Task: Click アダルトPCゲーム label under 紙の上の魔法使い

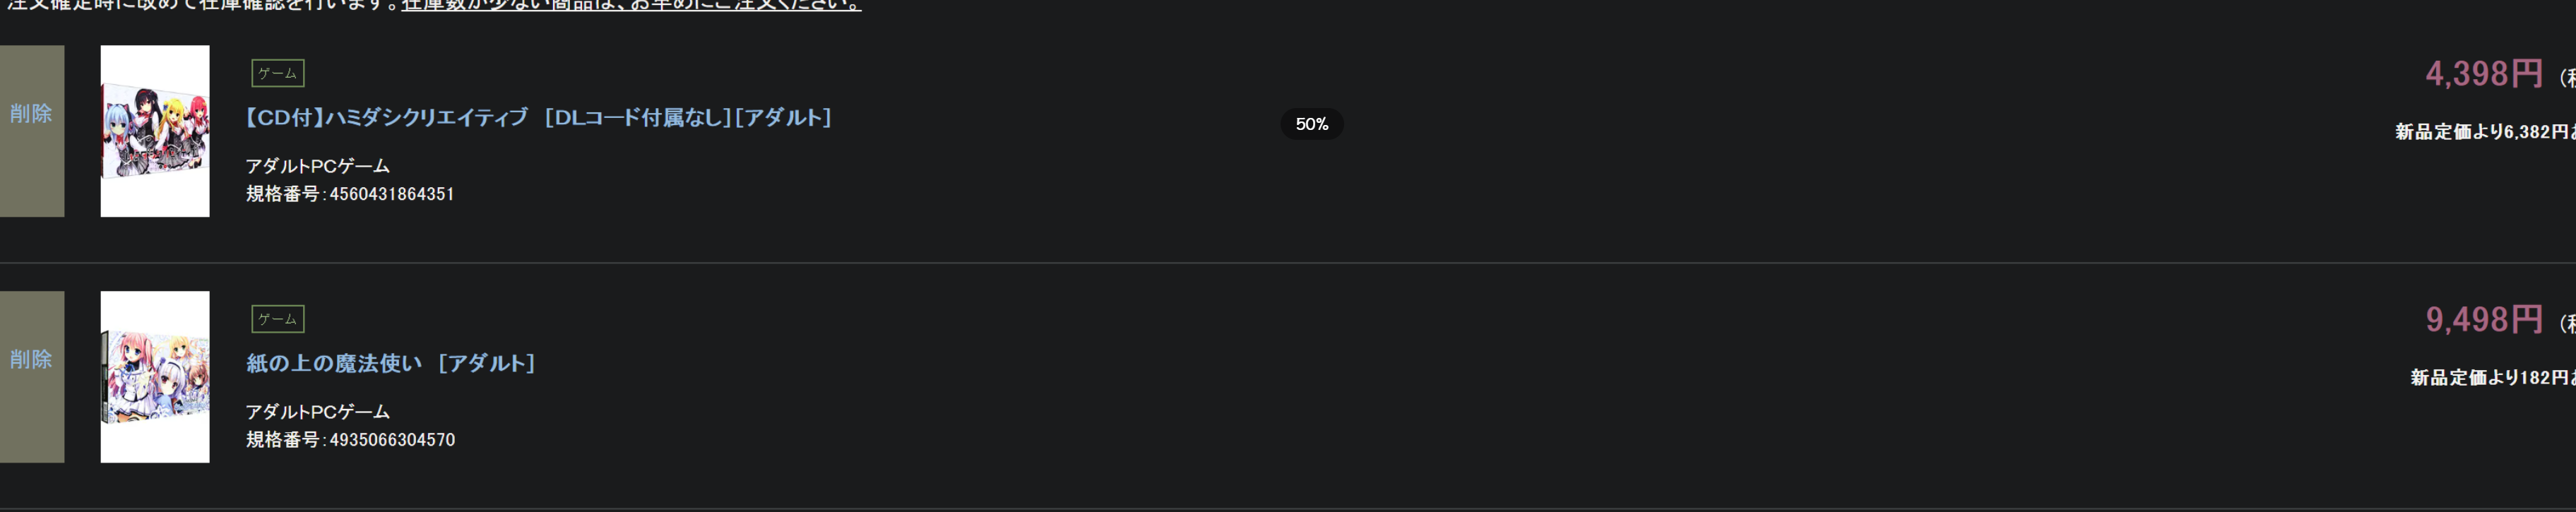Action: tap(317, 412)
